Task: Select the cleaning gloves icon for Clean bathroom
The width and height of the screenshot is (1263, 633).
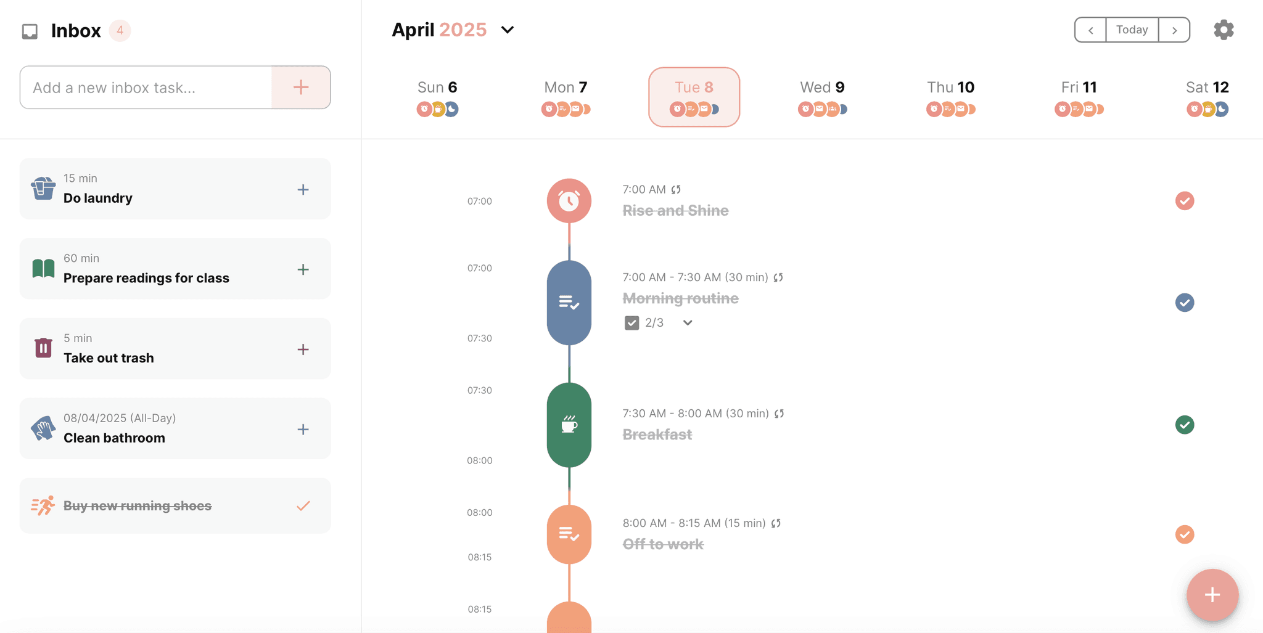Action: tap(43, 428)
